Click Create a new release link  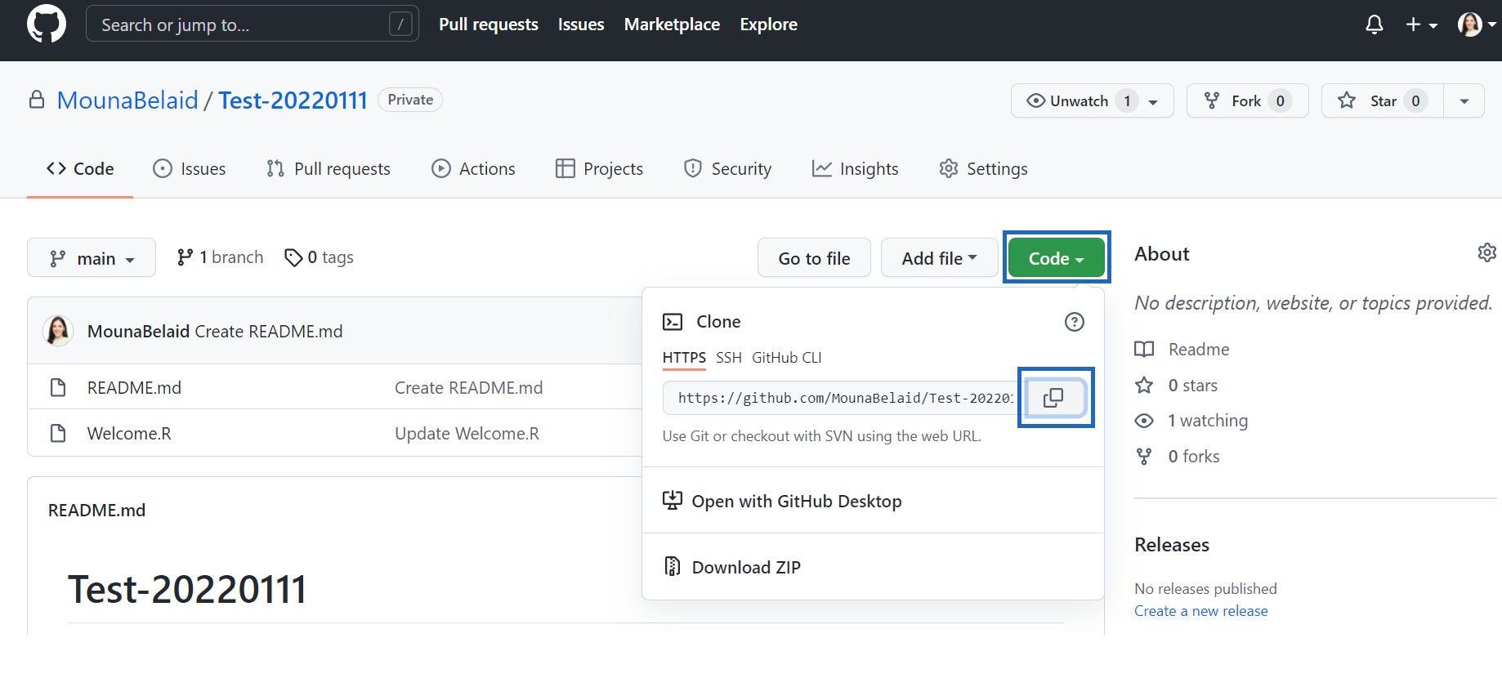click(x=1200, y=611)
